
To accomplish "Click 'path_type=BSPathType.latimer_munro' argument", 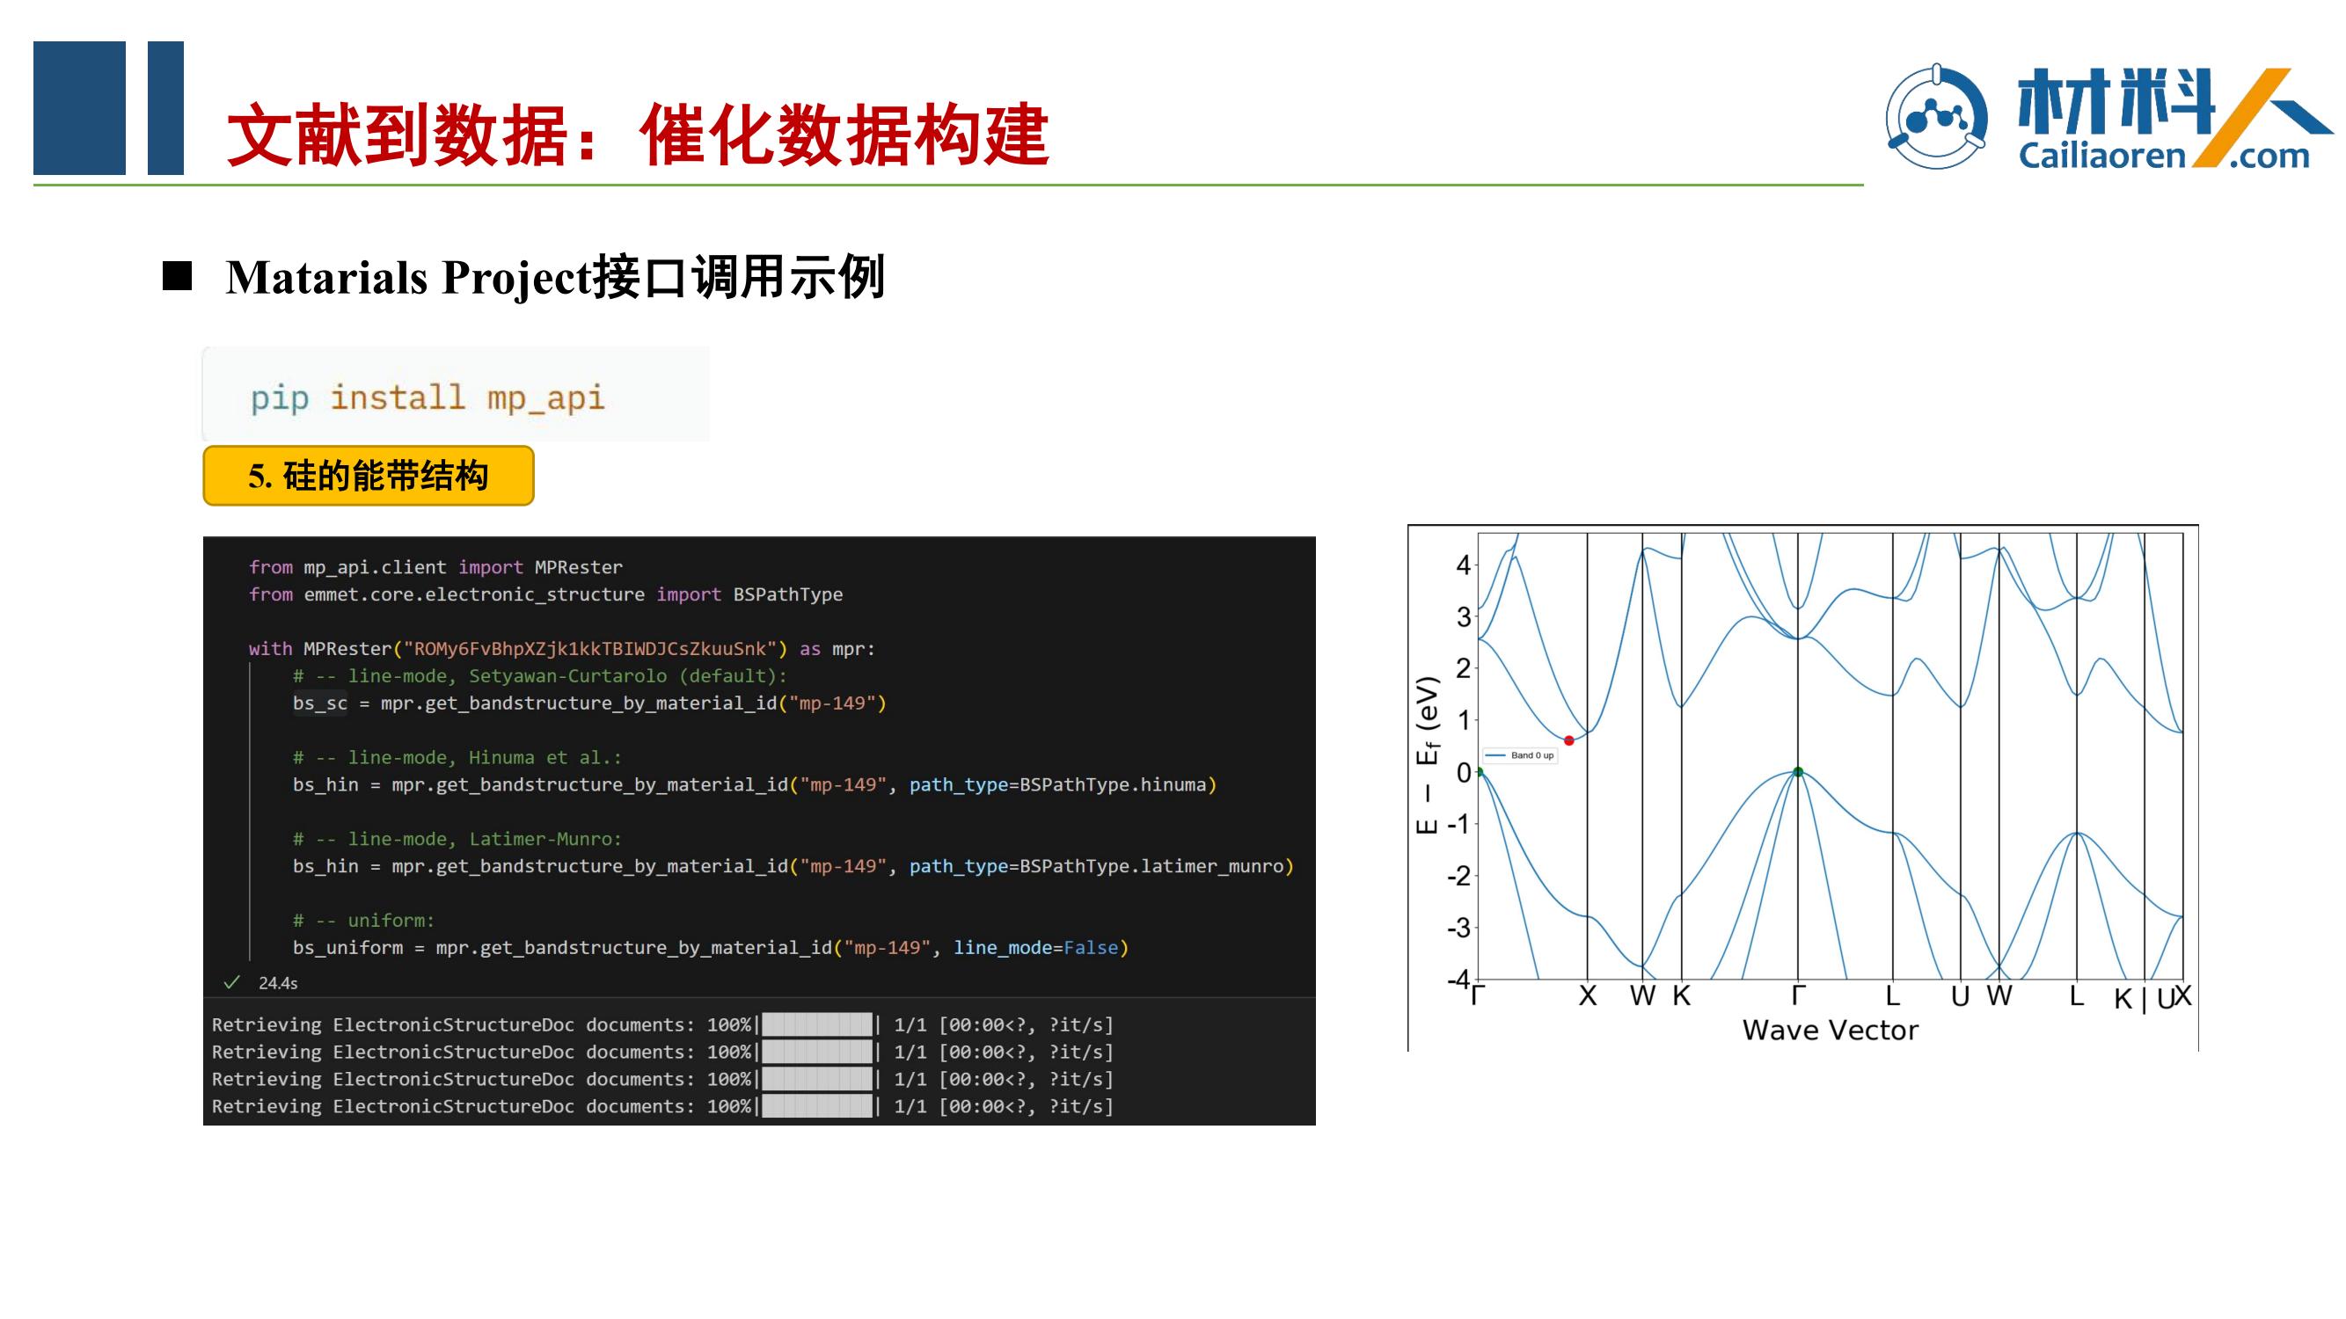I will (x=1097, y=867).
